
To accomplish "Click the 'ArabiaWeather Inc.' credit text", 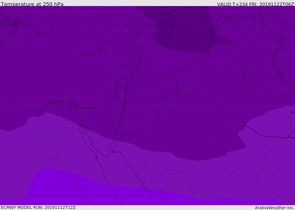I will coord(274,208).
